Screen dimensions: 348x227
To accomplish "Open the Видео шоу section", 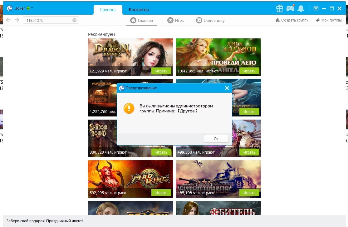I will [210, 20].
